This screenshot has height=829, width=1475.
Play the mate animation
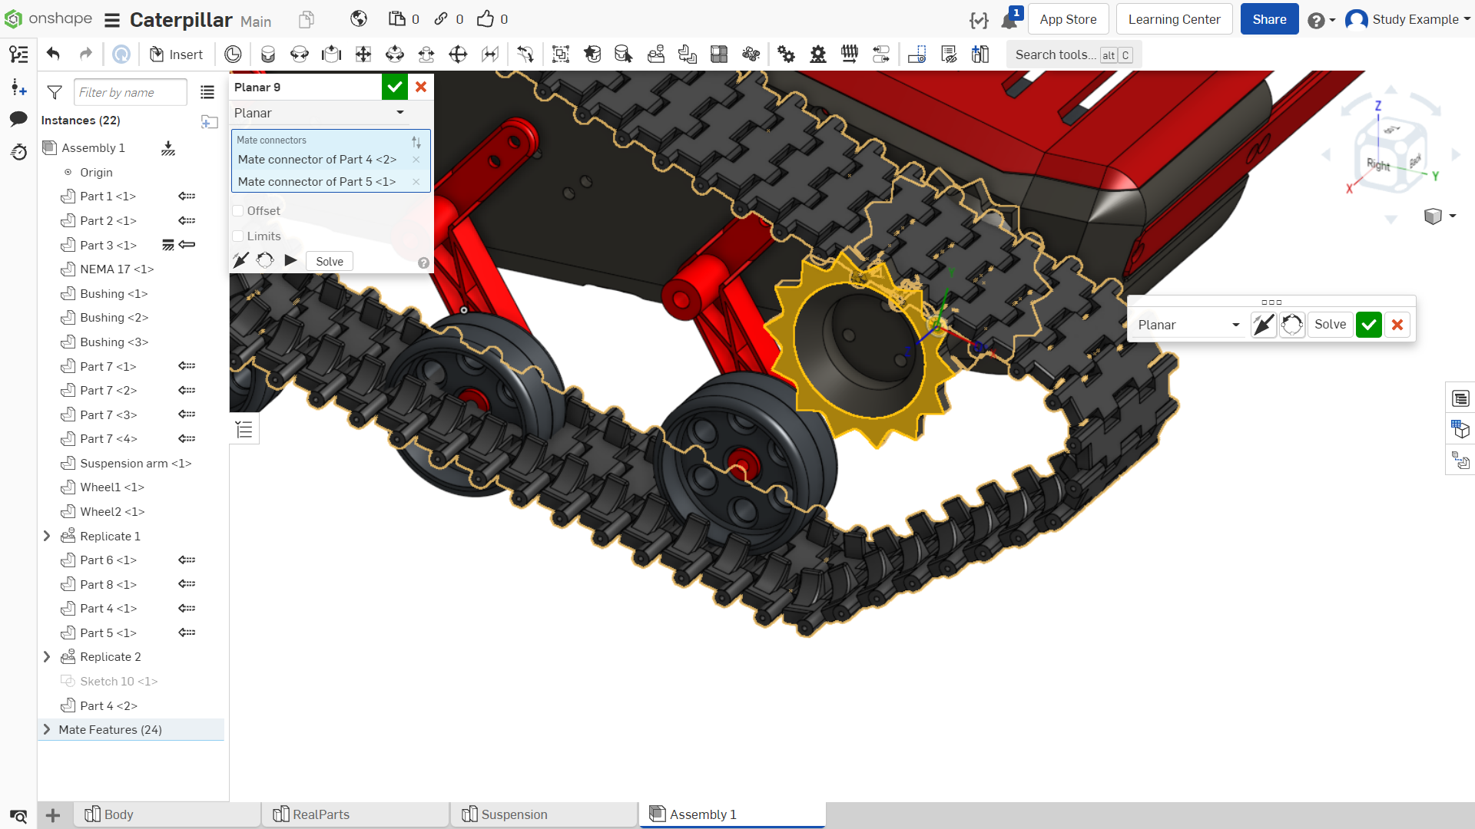point(290,261)
